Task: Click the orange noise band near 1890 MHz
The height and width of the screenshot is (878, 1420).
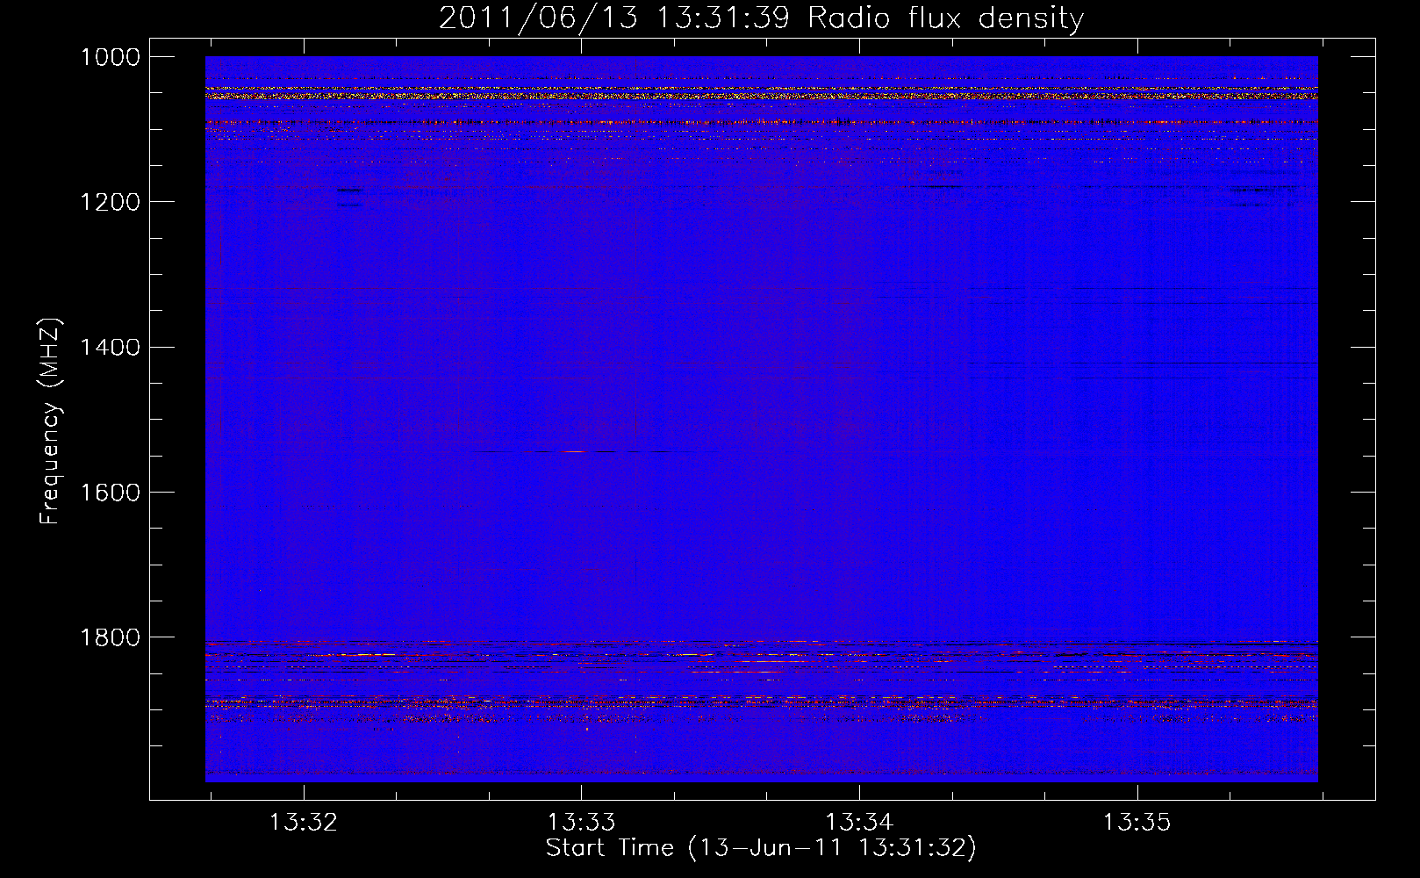Action: click(761, 702)
